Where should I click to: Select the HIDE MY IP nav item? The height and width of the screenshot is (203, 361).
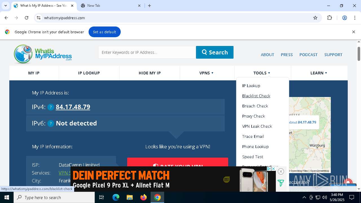[x=149, y=73]
